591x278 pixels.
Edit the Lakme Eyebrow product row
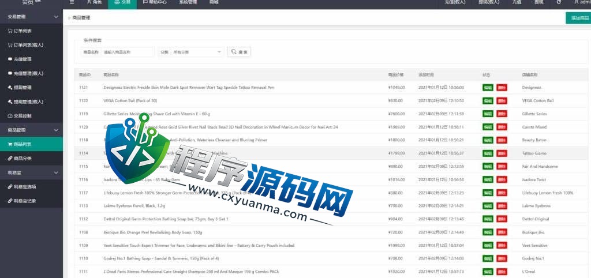[x=488, y=206]
